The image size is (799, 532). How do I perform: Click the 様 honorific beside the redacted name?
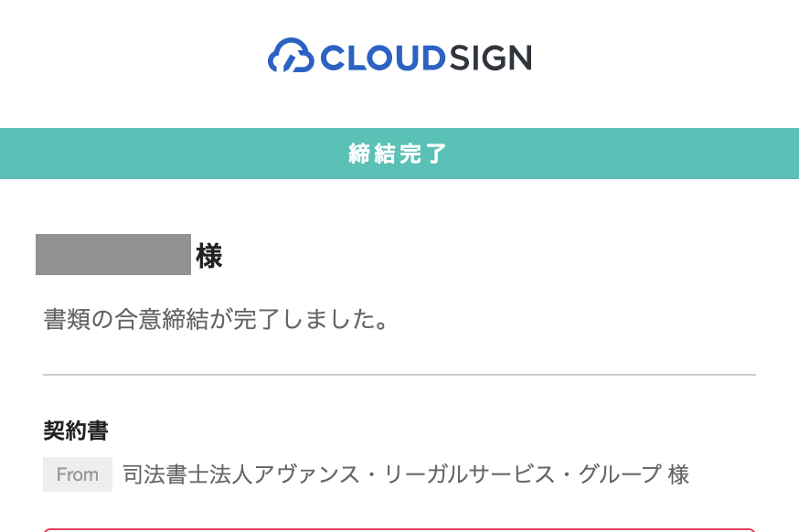(209, 257)
